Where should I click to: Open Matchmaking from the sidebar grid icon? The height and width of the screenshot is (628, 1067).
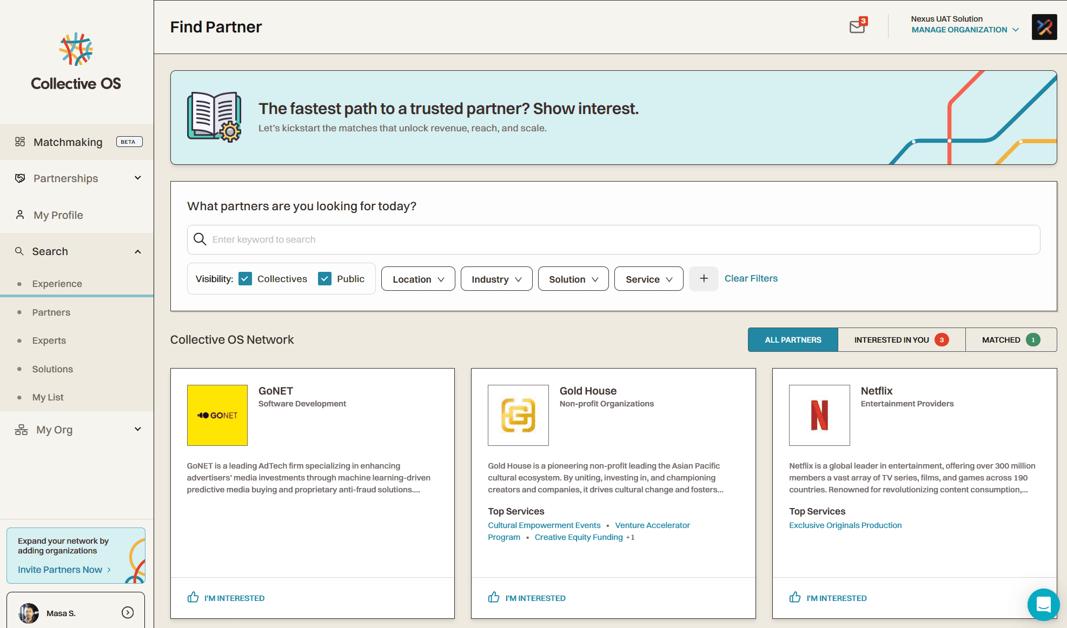pyautogui.click(x=20, y=142)
